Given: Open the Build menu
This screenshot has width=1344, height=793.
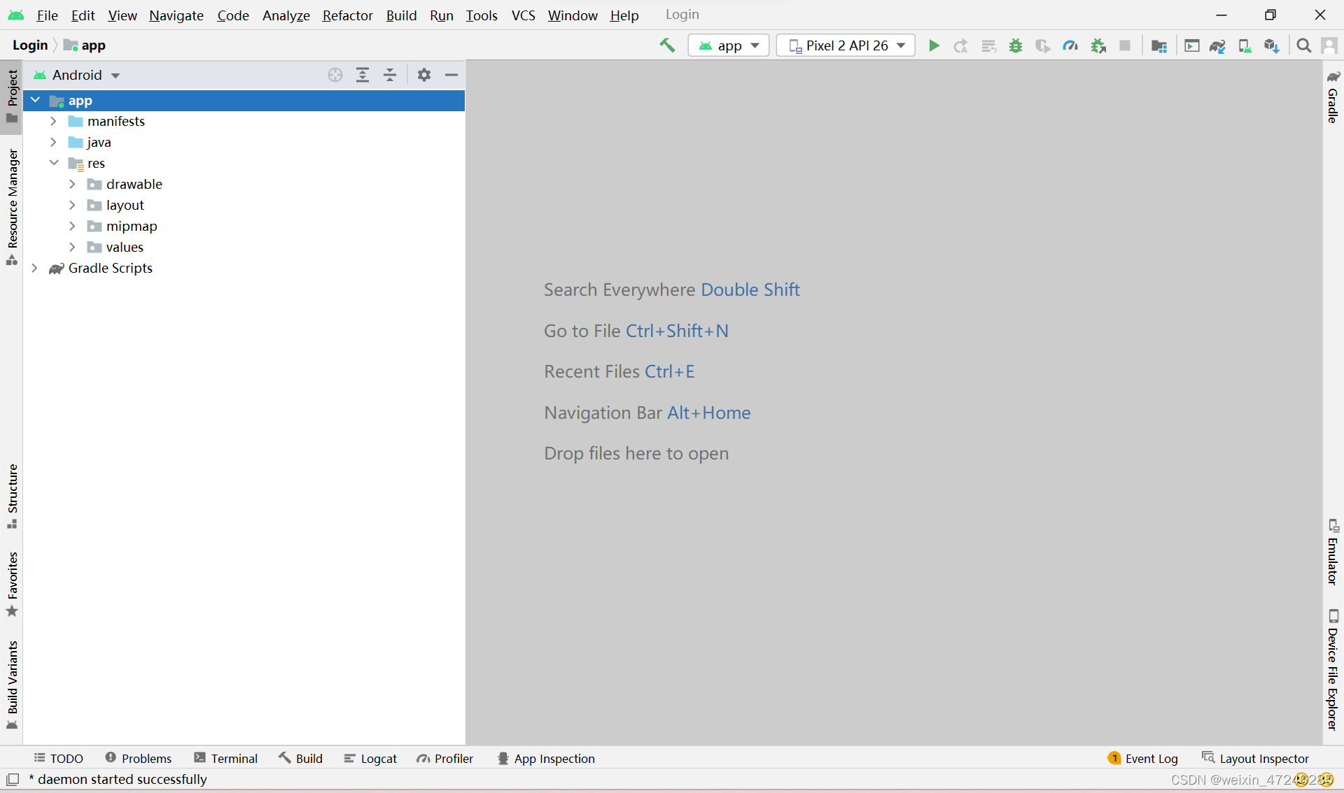Looking at the screenshot, I should 401,15.
